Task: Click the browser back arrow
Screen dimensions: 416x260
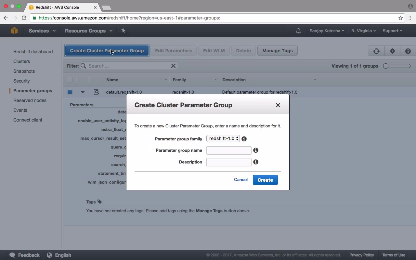Action: (6, 18)
